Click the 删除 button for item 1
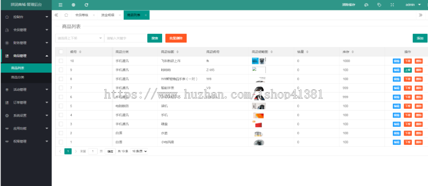Screen dimensions: 428x186 [418, 142]
